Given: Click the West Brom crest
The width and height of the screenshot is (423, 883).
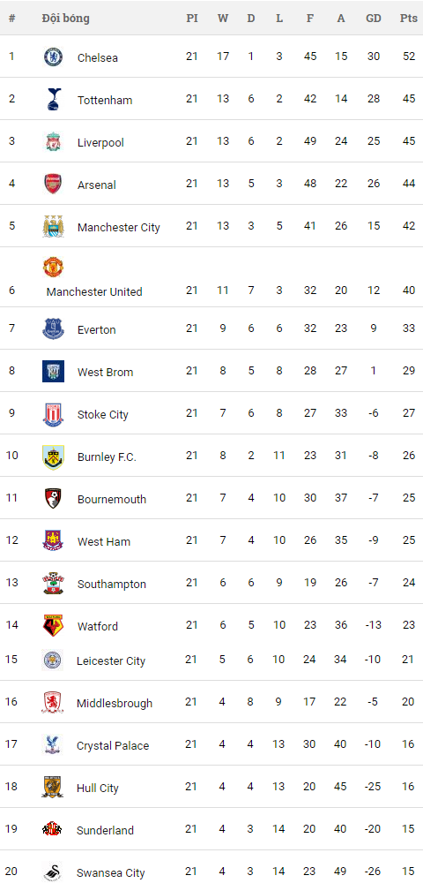Looking at the screenshot, I should pos(54,372).
